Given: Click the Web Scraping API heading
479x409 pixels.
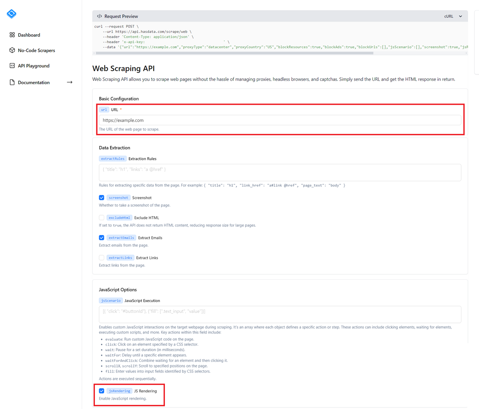Looking at the screenshot, I should 123,68.
